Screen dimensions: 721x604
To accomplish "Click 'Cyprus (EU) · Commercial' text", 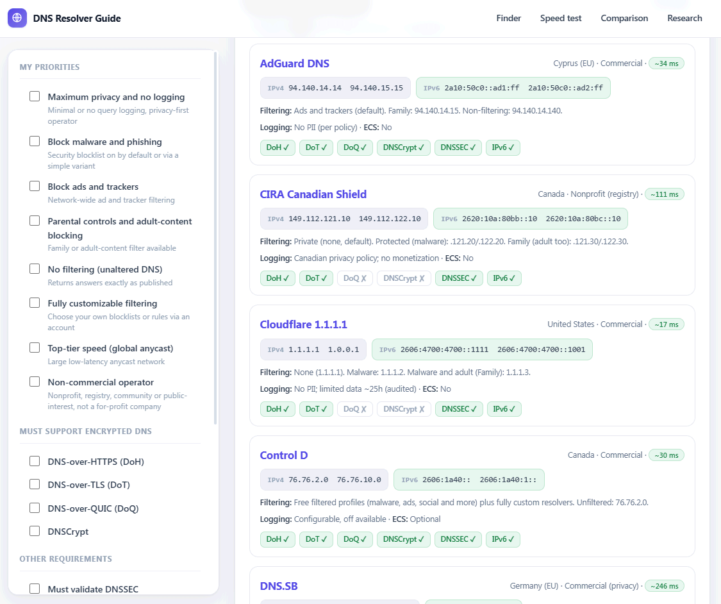I will (x=597, y=63).
